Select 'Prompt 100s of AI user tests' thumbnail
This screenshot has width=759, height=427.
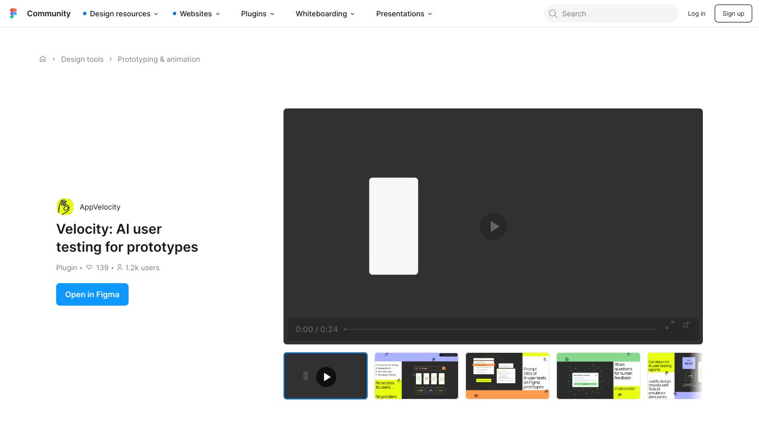(507, 376)
